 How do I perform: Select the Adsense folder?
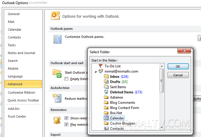click(116, 97)
